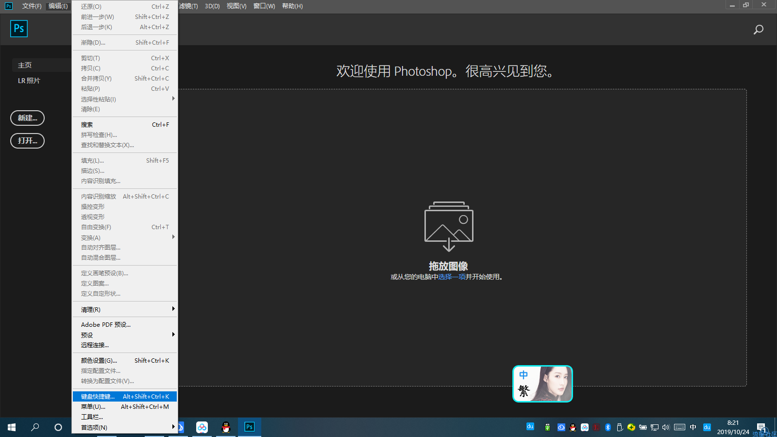Click the Windows taskbar search icon
Screen dimensions: 777x437
(x=35, y=427)
